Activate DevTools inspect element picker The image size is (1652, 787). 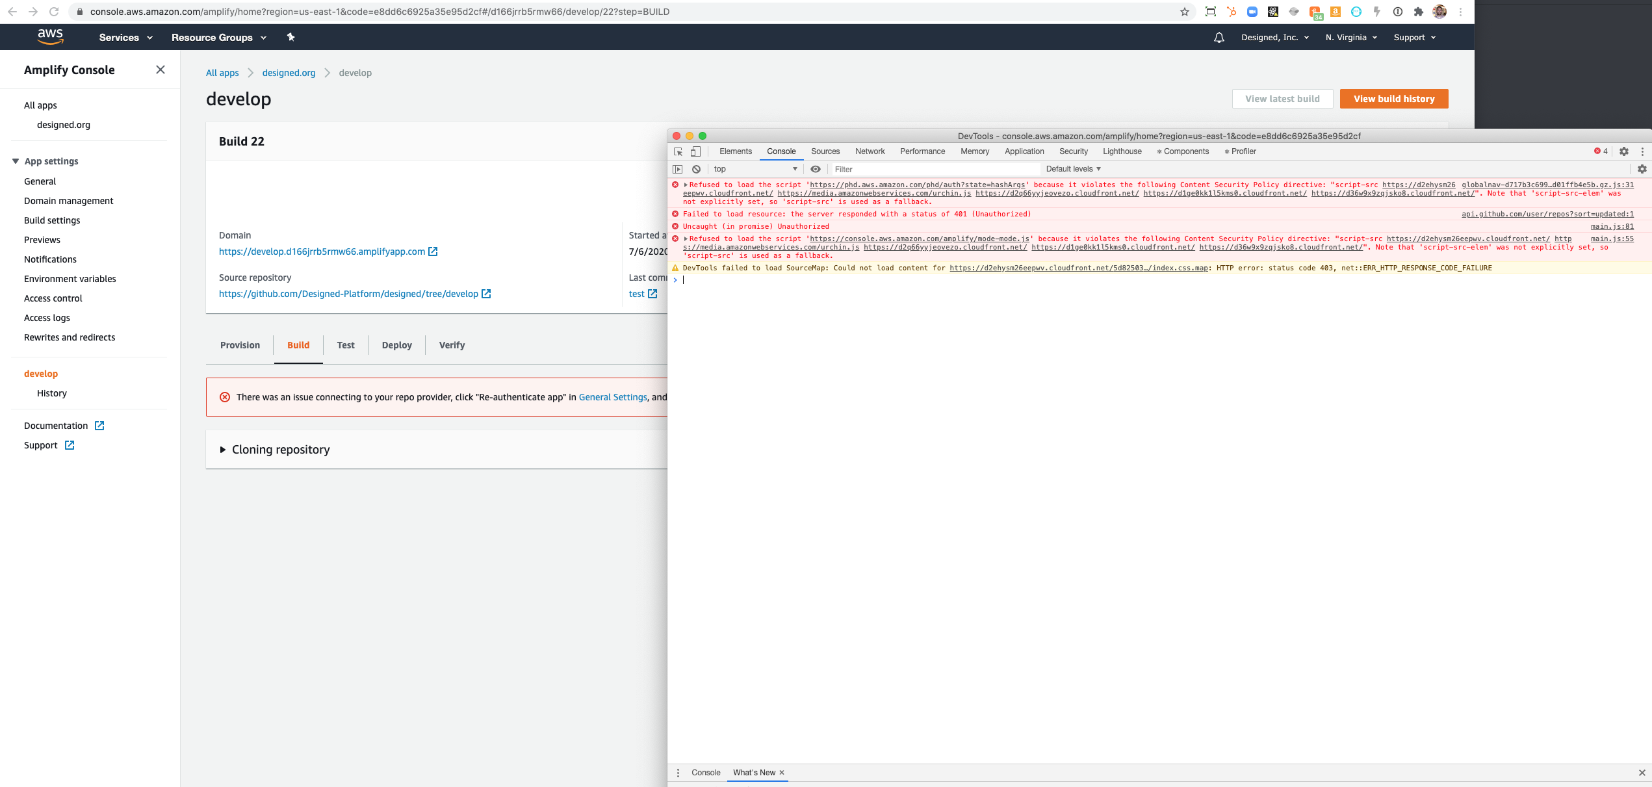click(x=678, y=151)
